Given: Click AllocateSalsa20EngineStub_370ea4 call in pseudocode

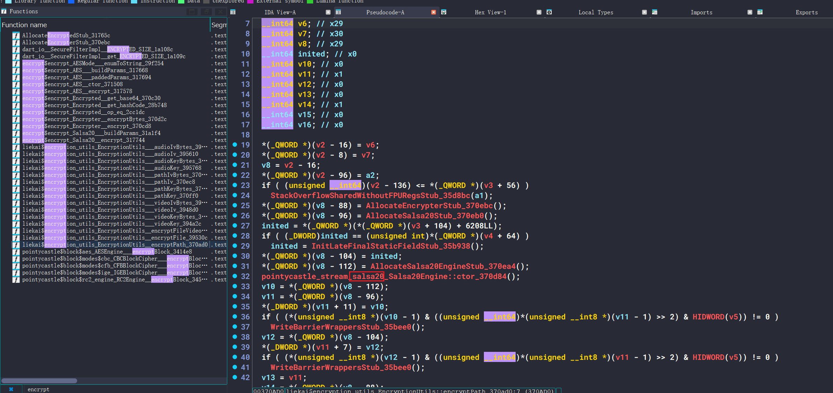Looking at the screenshot, I should coord(443,266).
